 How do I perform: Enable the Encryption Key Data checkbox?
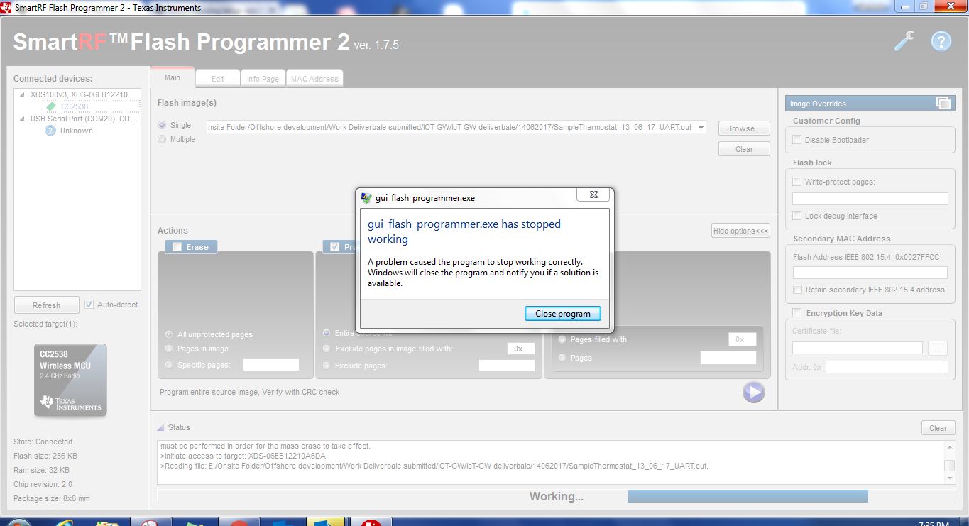797,313
